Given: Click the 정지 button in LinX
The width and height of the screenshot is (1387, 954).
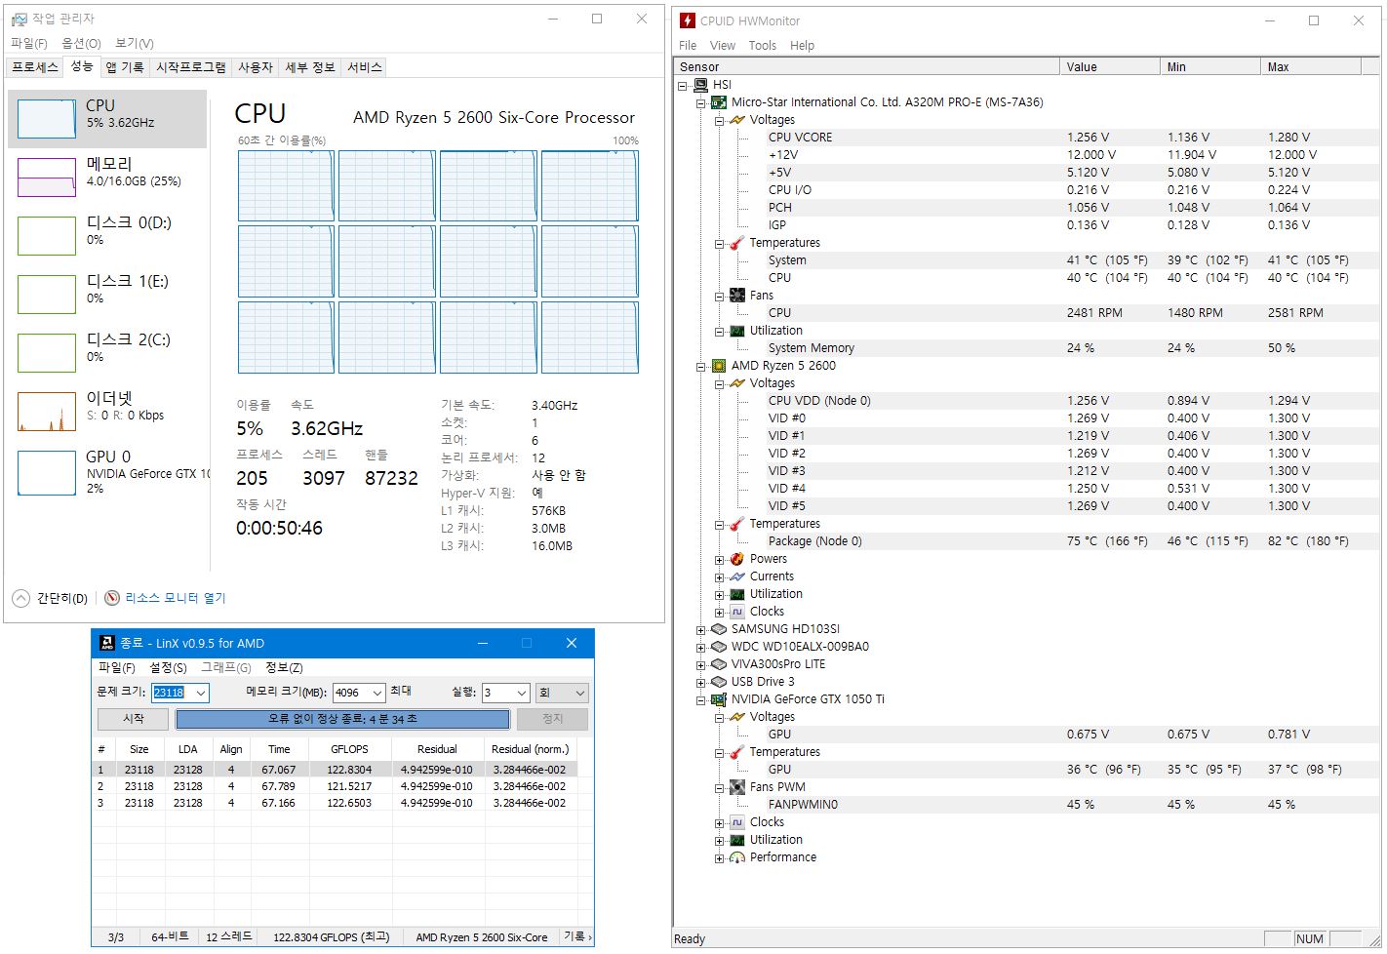Looking at the screenshot, I should coord(552,719).
